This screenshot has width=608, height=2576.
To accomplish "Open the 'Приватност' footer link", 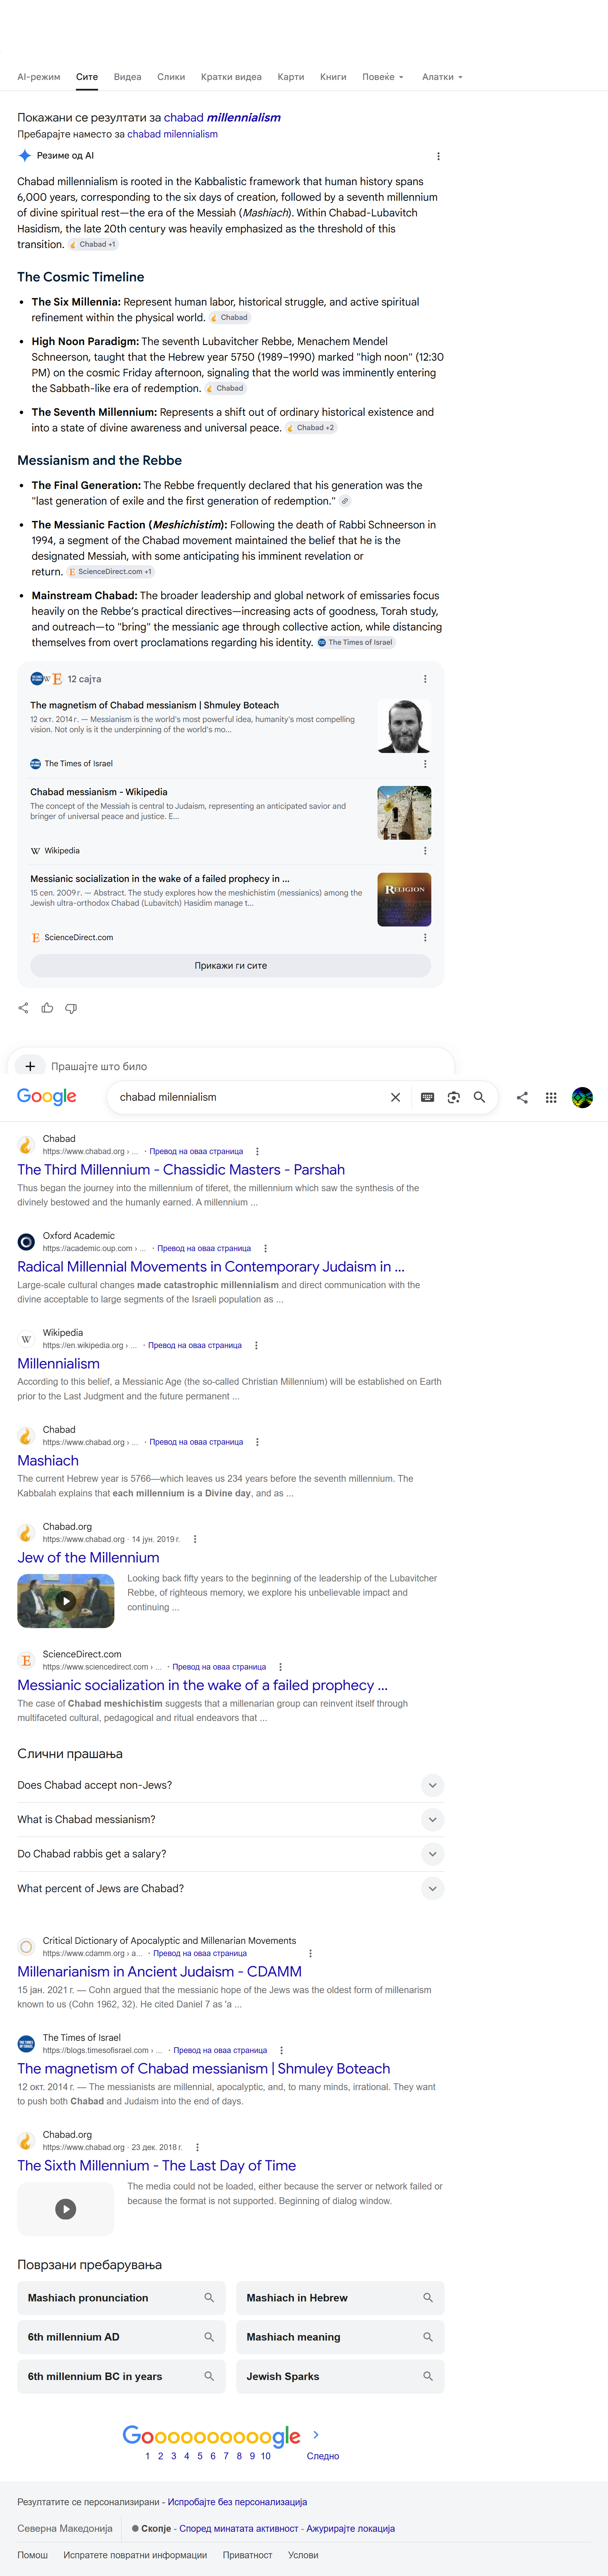I will point(247,2555).
